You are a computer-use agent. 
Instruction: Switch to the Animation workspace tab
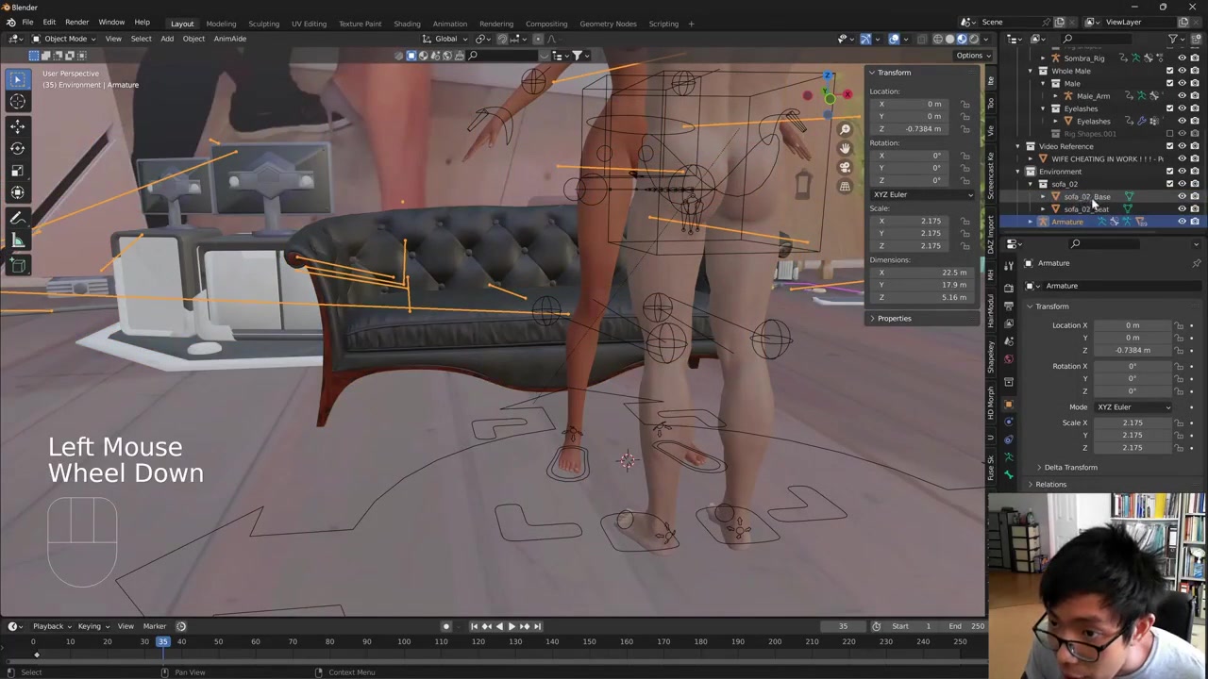pos(449,24)
